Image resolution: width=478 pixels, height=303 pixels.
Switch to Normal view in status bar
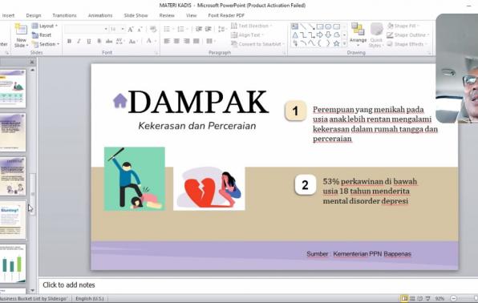[404, 298]
